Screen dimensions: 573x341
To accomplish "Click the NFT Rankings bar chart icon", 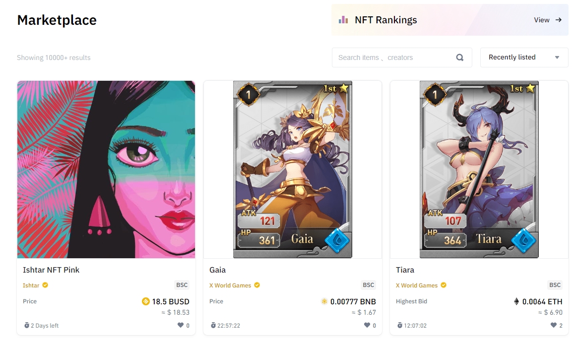I will (343, 20).
